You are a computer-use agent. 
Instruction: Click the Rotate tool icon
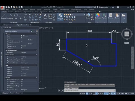[33, 15]
